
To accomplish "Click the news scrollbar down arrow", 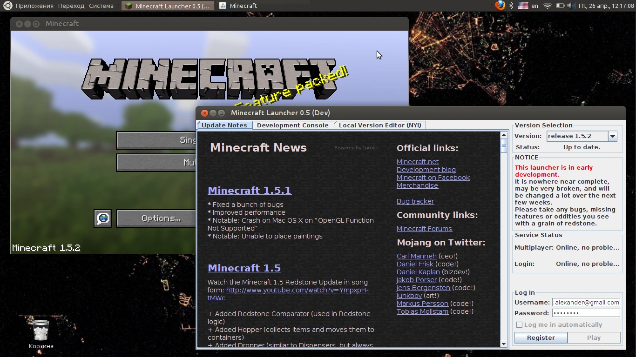I will point(504,344).
